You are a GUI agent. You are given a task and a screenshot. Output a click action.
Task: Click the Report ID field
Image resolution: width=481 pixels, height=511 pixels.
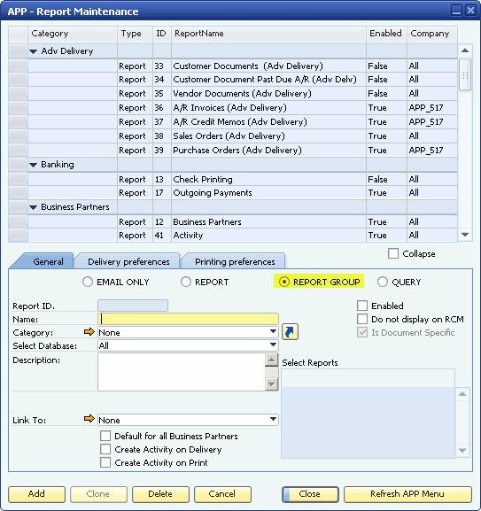(x=133, y=306)
